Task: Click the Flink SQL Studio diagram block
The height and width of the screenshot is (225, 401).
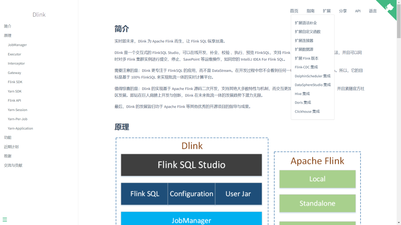Action: [x=191, y=165]
